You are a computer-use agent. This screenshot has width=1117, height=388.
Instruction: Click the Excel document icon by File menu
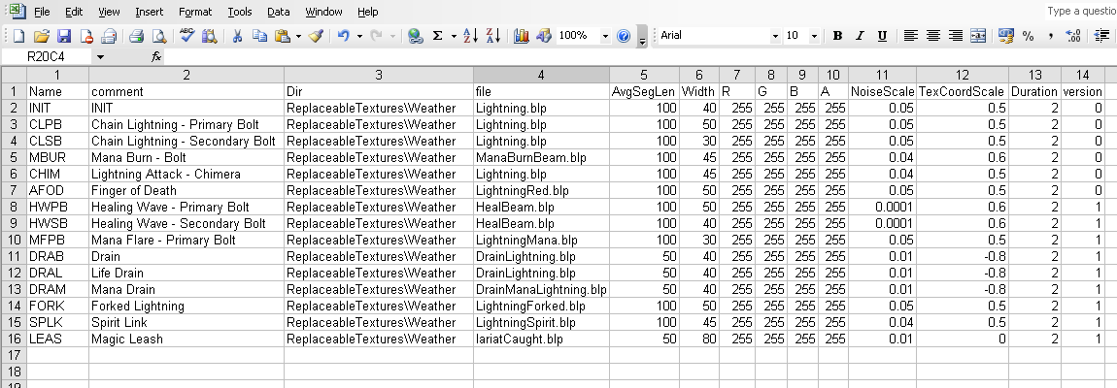click(17, 12)
